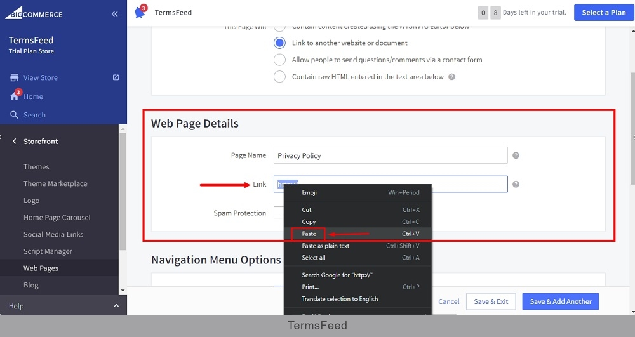The width and height of the screenshot is (635, 337).
Task: Click the Home link in sidebar
Action: (x=33, y=96)
